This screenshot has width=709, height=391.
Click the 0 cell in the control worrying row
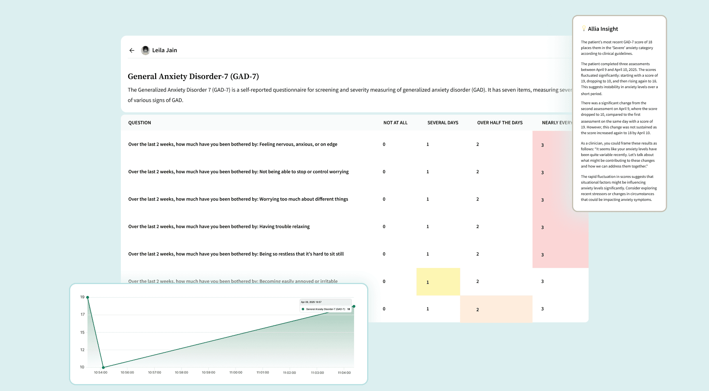click(x=384, y=172)
